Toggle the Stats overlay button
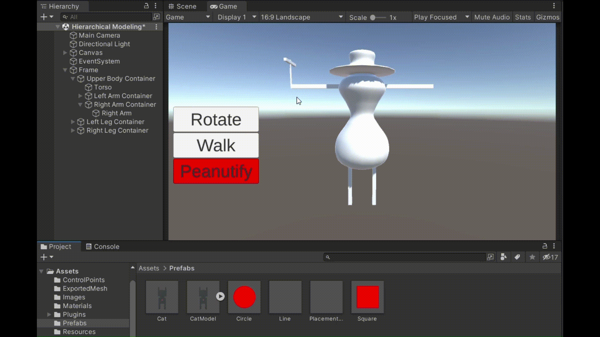The width and height of the screenshot is (600, 337). 523,17
